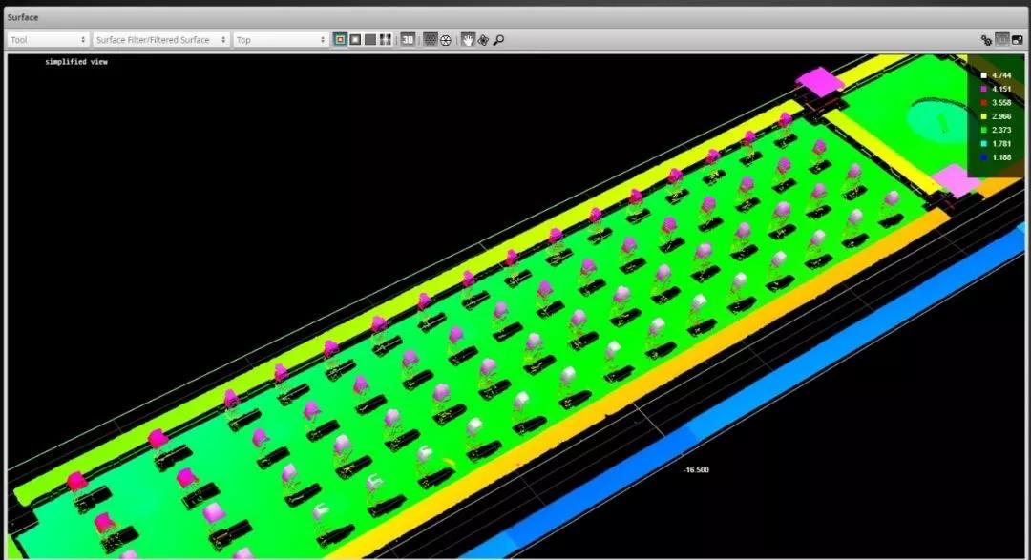Screen dimensions: 1031x560
Task: Click the rightmost snapshot view icon
Action: 1017,40
